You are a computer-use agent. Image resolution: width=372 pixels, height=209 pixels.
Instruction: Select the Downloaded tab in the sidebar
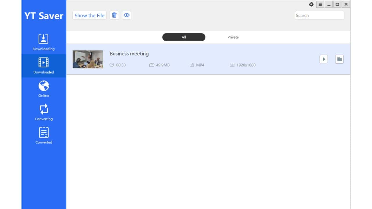click(x=43, y=66)
